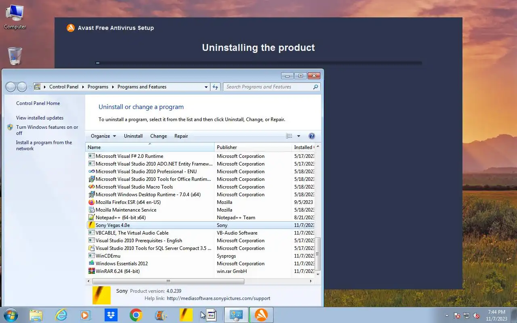Open Windows Explorer from the taskbar
The width and height of the screenshot is (517, 323).
tap(36, 315)
